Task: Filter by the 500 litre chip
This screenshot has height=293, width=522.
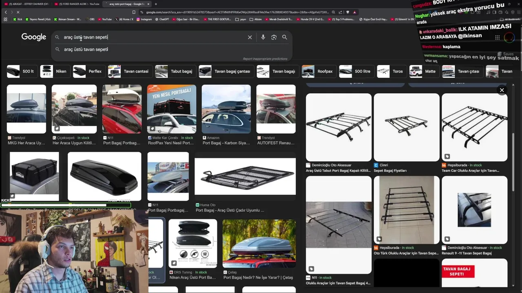Action: tap(356, 71)
